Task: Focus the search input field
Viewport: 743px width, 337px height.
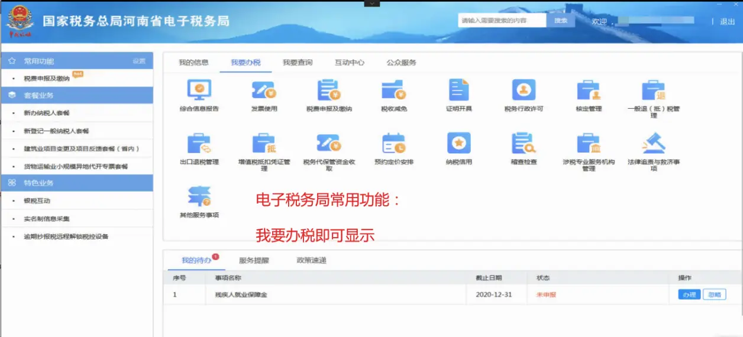Action: click(502, 21)
